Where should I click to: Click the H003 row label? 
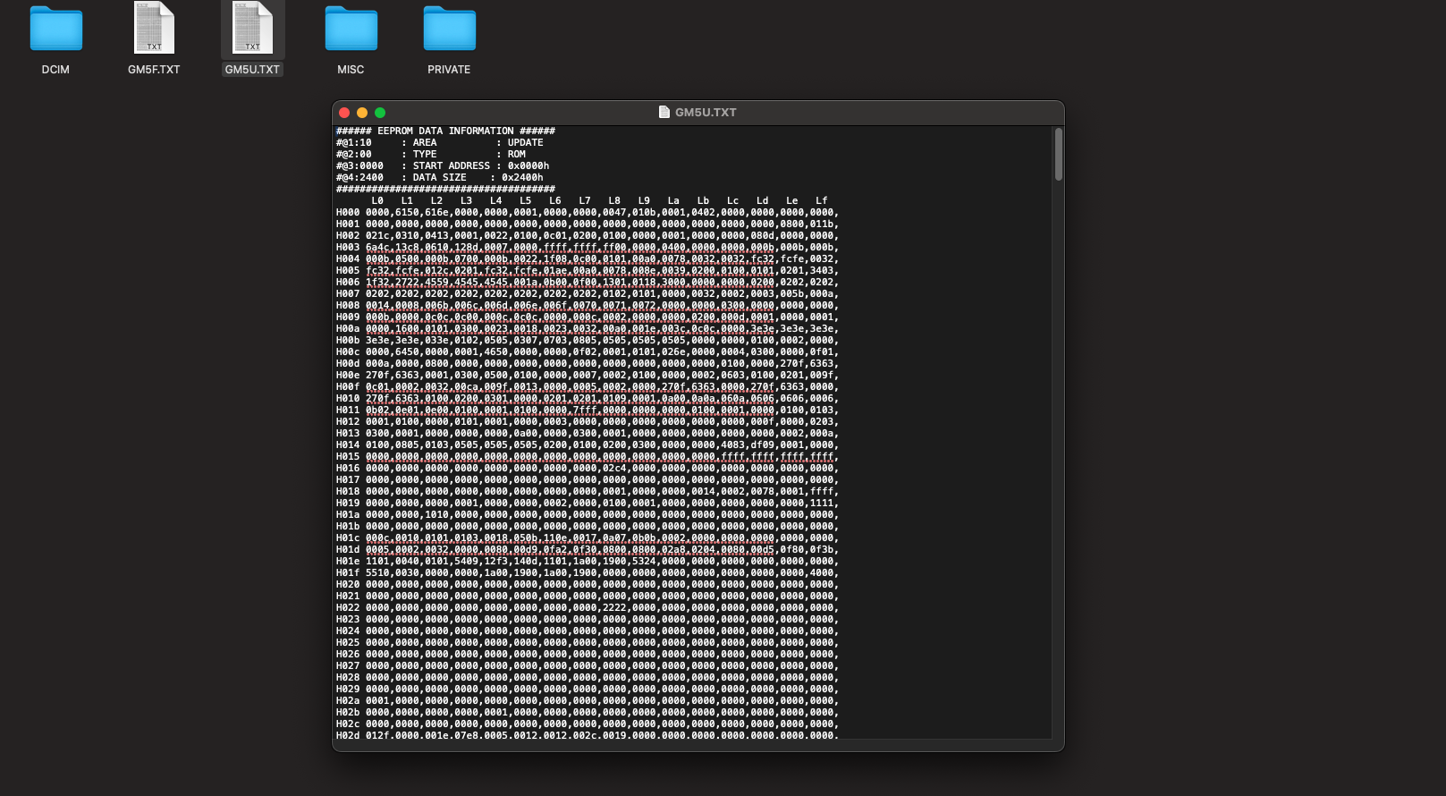pos(348,248)
